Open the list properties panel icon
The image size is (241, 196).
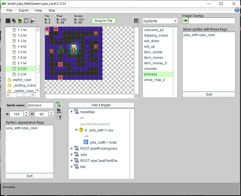pyautogui.click(x=26, y=21)
